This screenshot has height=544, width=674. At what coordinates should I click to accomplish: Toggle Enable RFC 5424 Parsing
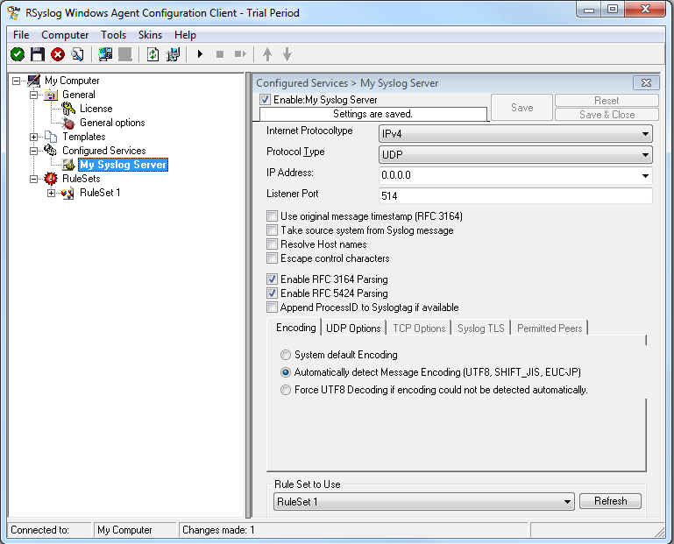[x=272, y=293]
